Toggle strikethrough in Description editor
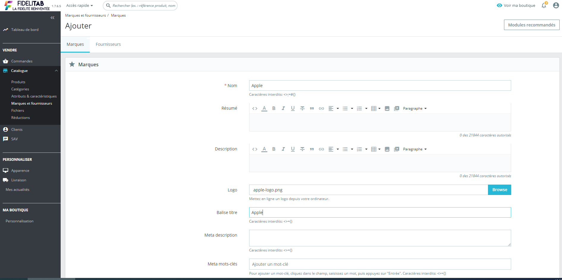Screen dimensions: 562x280 tap(302, 149)
